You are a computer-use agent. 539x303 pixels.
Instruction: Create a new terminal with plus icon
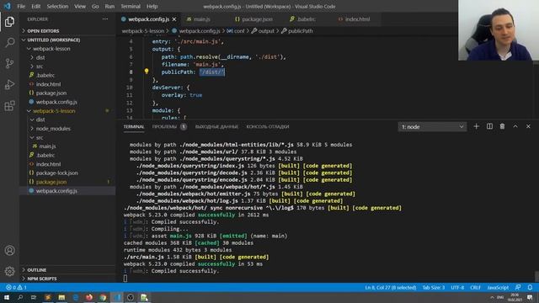(x=476, y=126)
